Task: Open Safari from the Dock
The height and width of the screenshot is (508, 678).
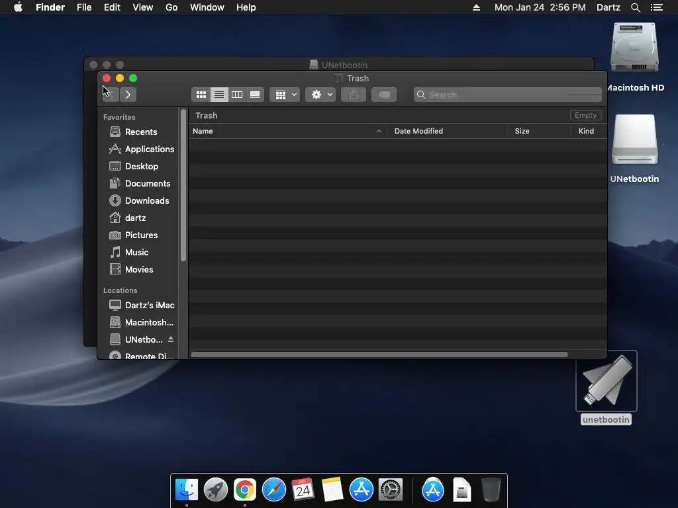Action: 273,490
